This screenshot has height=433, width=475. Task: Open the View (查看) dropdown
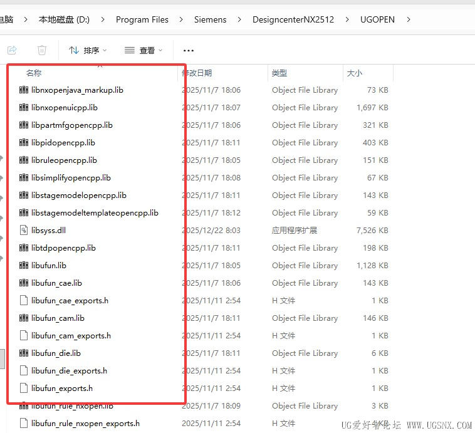click(x=144, y=50)
